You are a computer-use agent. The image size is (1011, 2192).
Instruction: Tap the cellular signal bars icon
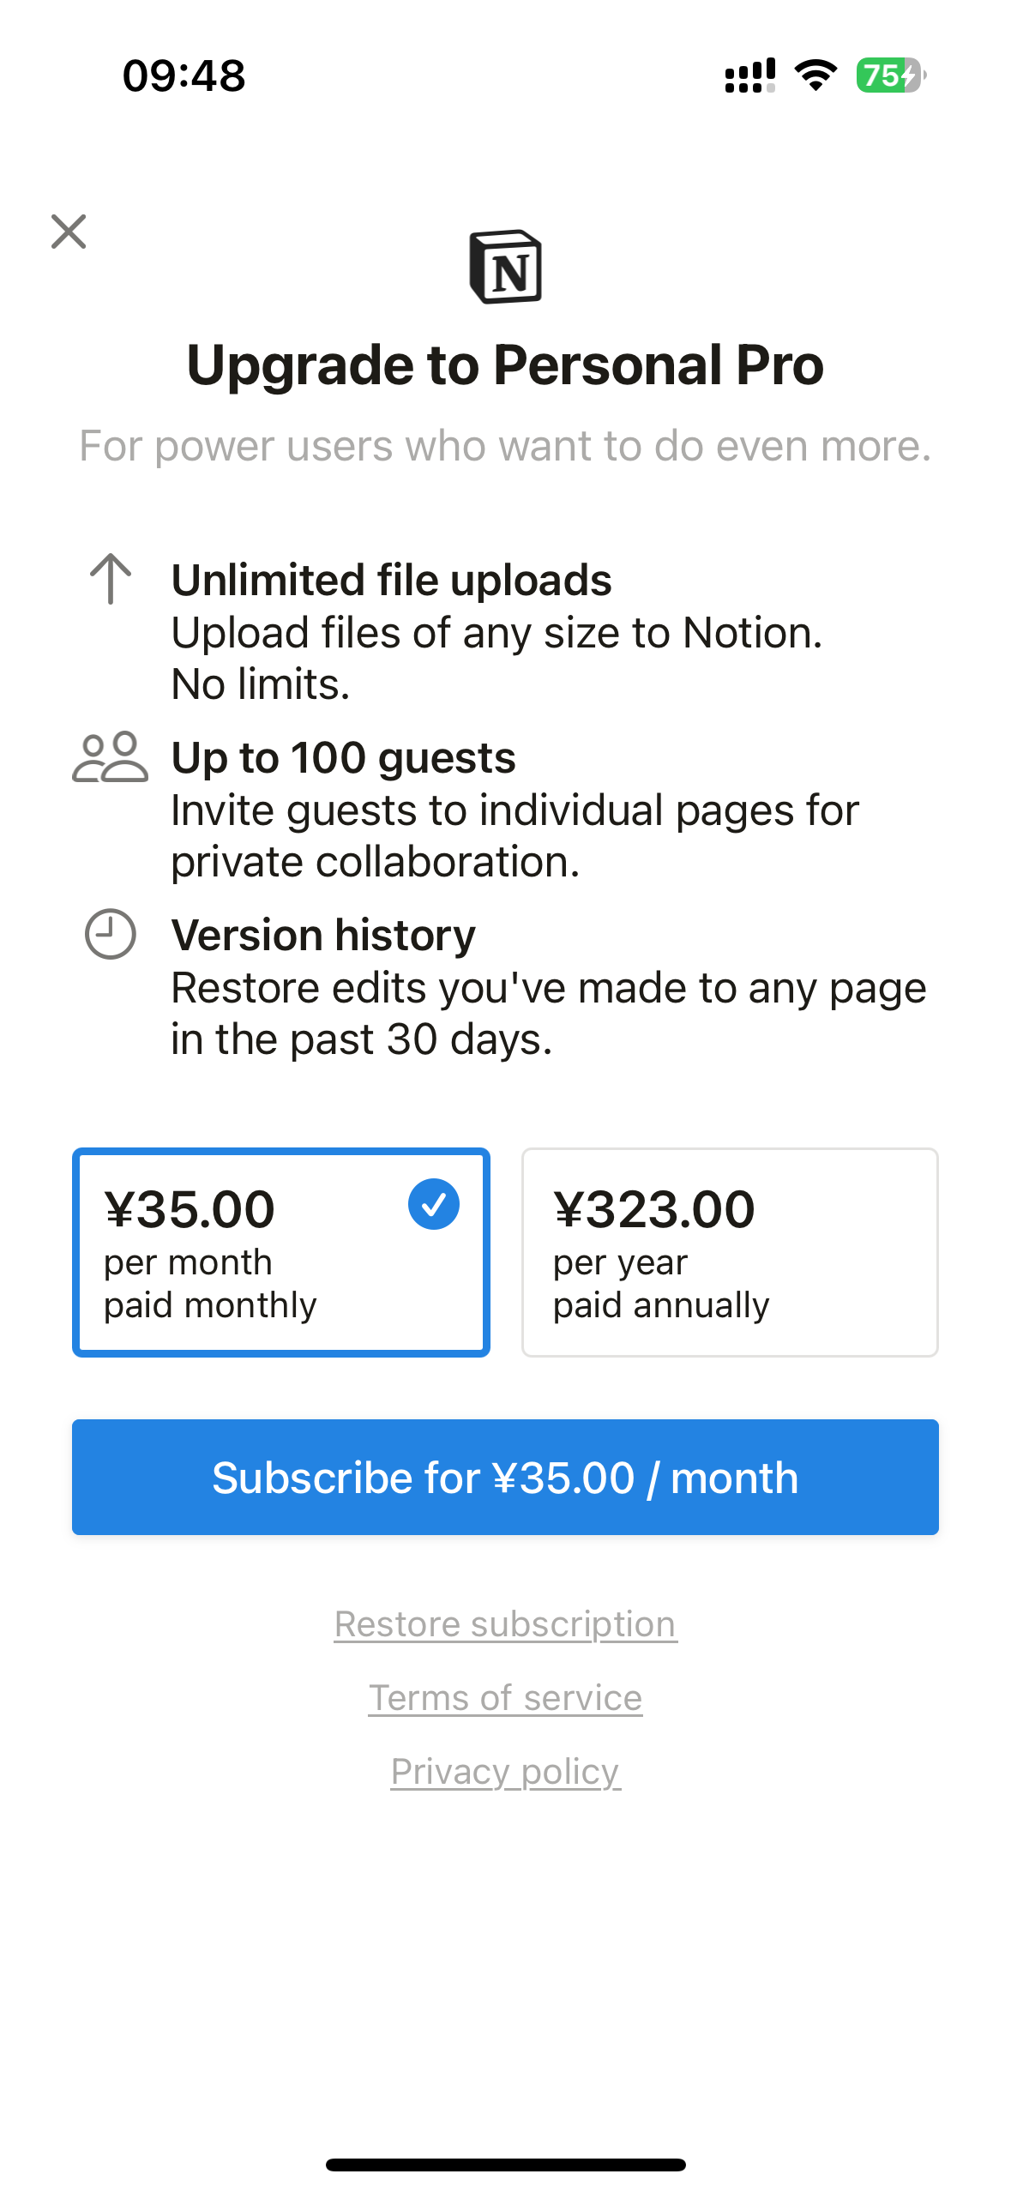click(749, 75)
